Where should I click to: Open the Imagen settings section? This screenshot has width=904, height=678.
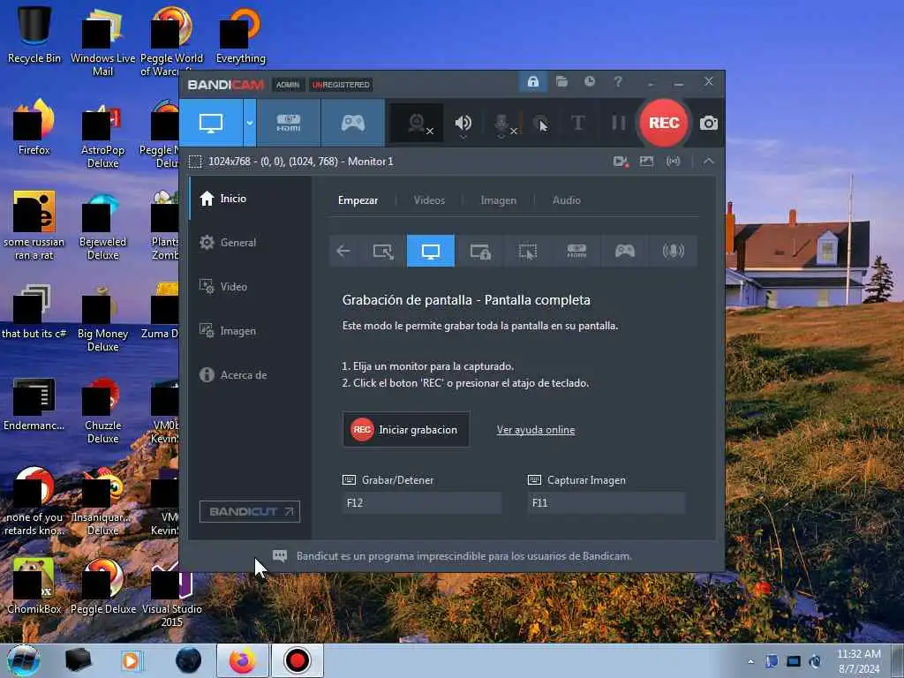[250, 331]
